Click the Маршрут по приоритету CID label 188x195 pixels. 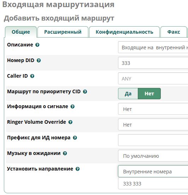(44, 92)
